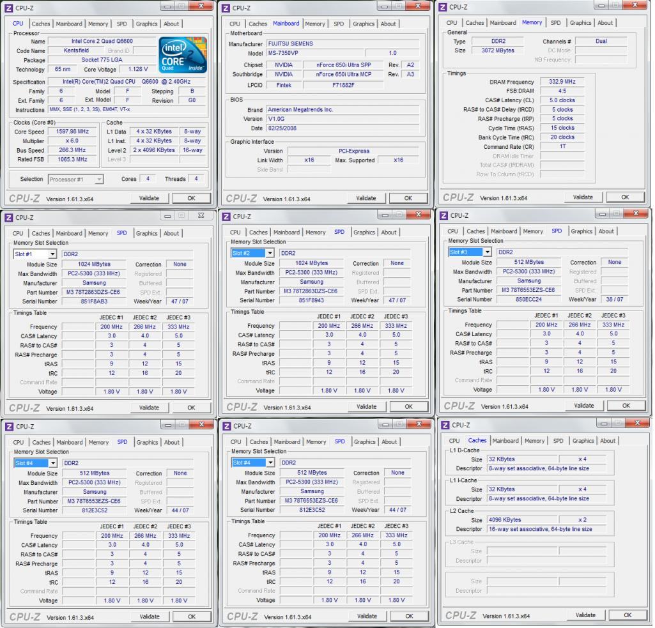
Task: Click the motherboard model 'MS-7350VP'
Action: tap(314, 54)
